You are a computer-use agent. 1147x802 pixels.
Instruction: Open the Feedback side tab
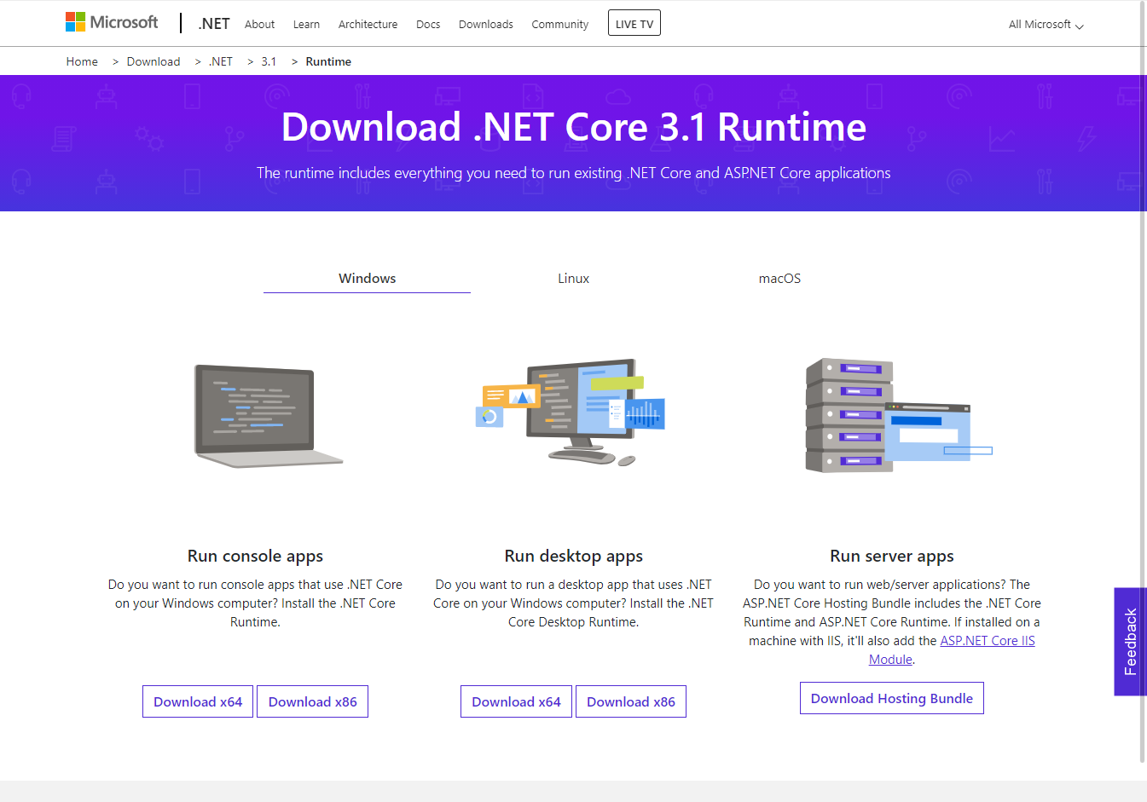pos(1130,642)
